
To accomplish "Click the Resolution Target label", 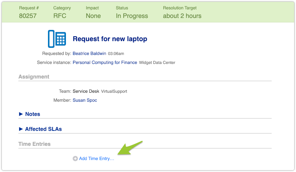I will click(180, 8).
